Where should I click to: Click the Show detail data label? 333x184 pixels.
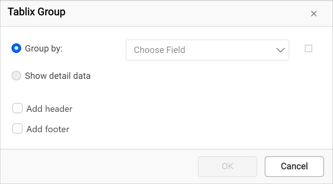(x=58, y=76)
